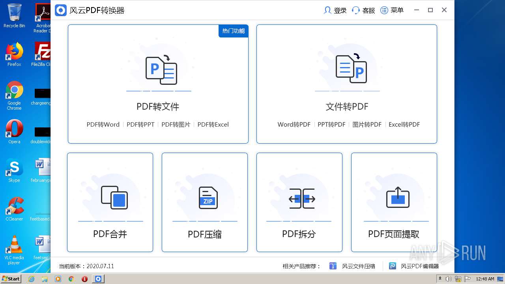
Task: Open the 菜单 menu
Action: tap(392, 10)
